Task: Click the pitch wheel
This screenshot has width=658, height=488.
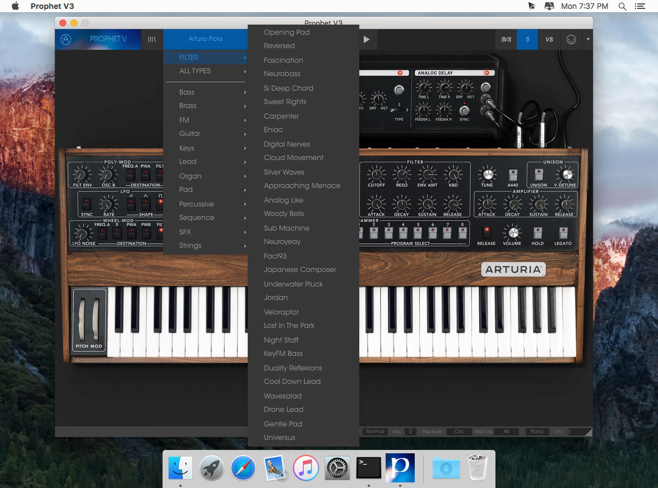Action: click(82, 319)
